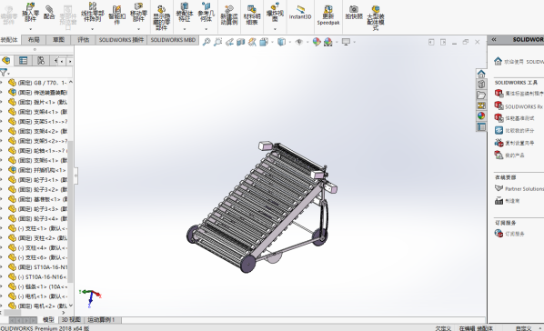This screenshot has width=544, height=331.
Task: Open the Custom Properties task pane tab
Action: tap(481, 126)
